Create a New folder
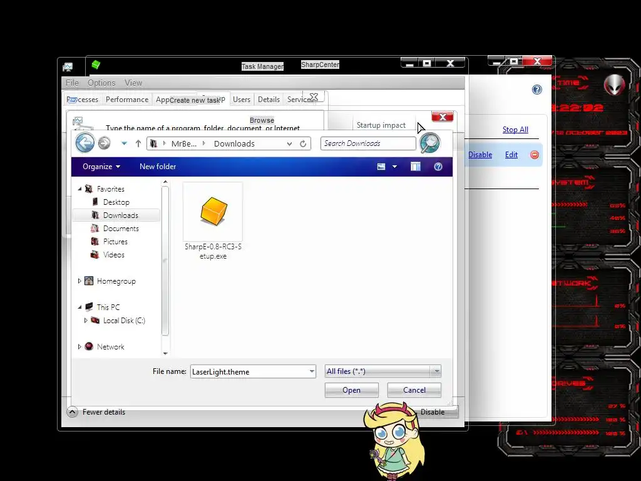The height and width of the screenshot is (481, 641). 158,167
